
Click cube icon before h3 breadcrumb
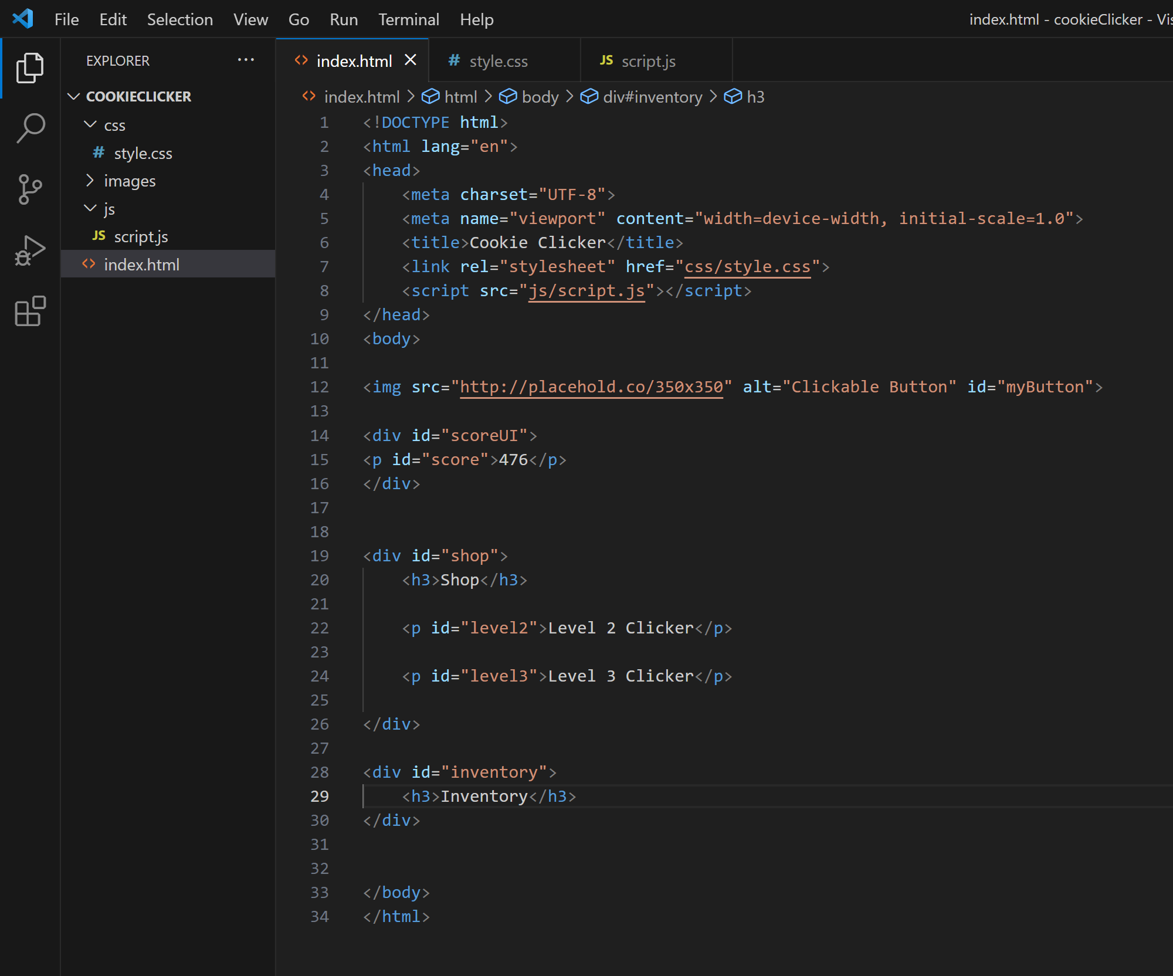coord(733,96)
